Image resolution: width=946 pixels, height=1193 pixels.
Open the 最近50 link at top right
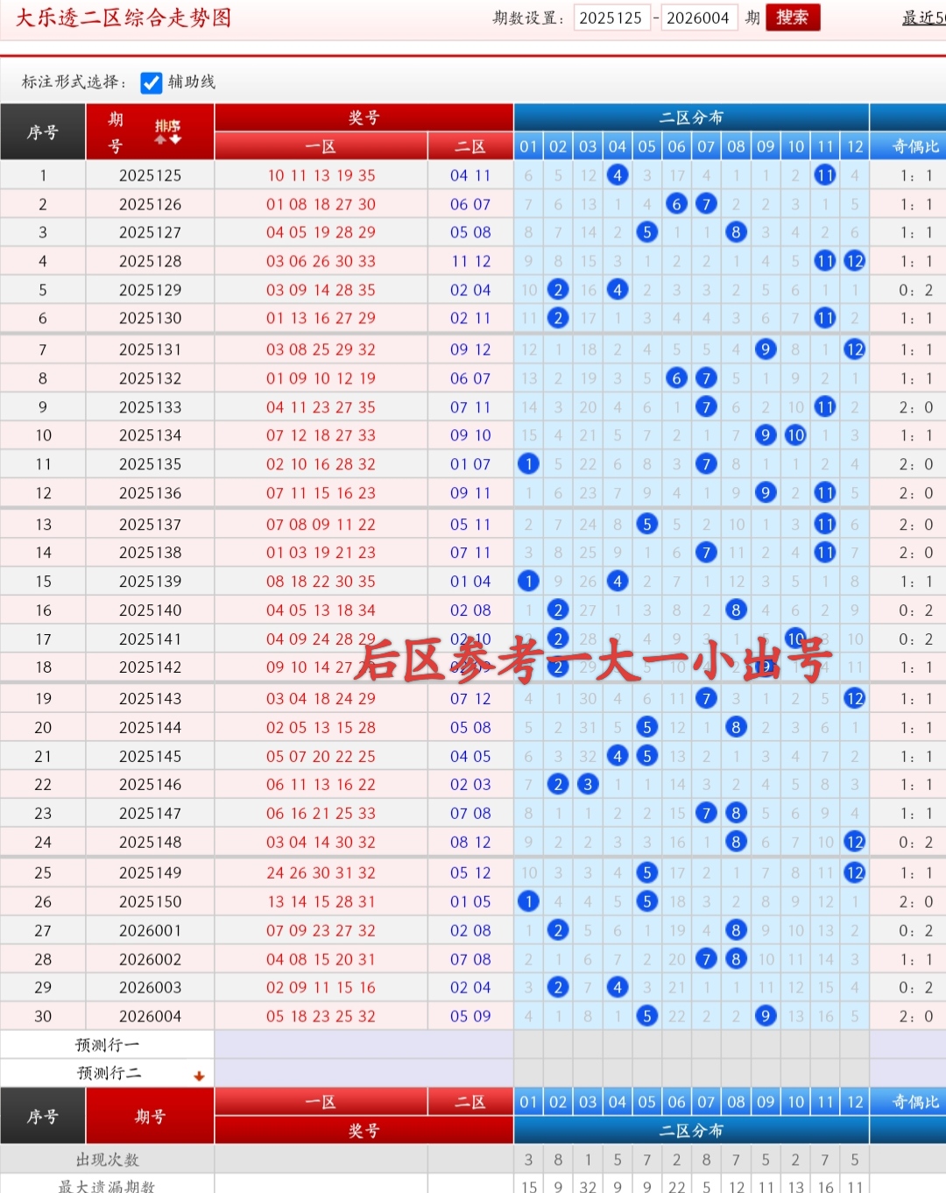pos(923,18)
